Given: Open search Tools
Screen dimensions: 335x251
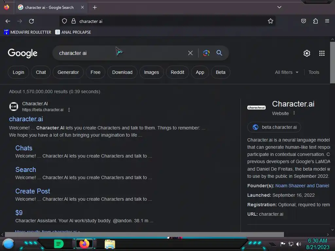Looking at the screenshot, I should pyautogui.click(x=314, y=72).
